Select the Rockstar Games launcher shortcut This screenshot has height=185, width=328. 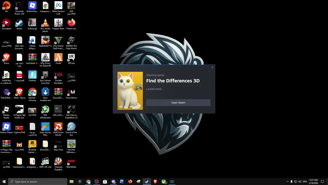(x=32, y=146)
